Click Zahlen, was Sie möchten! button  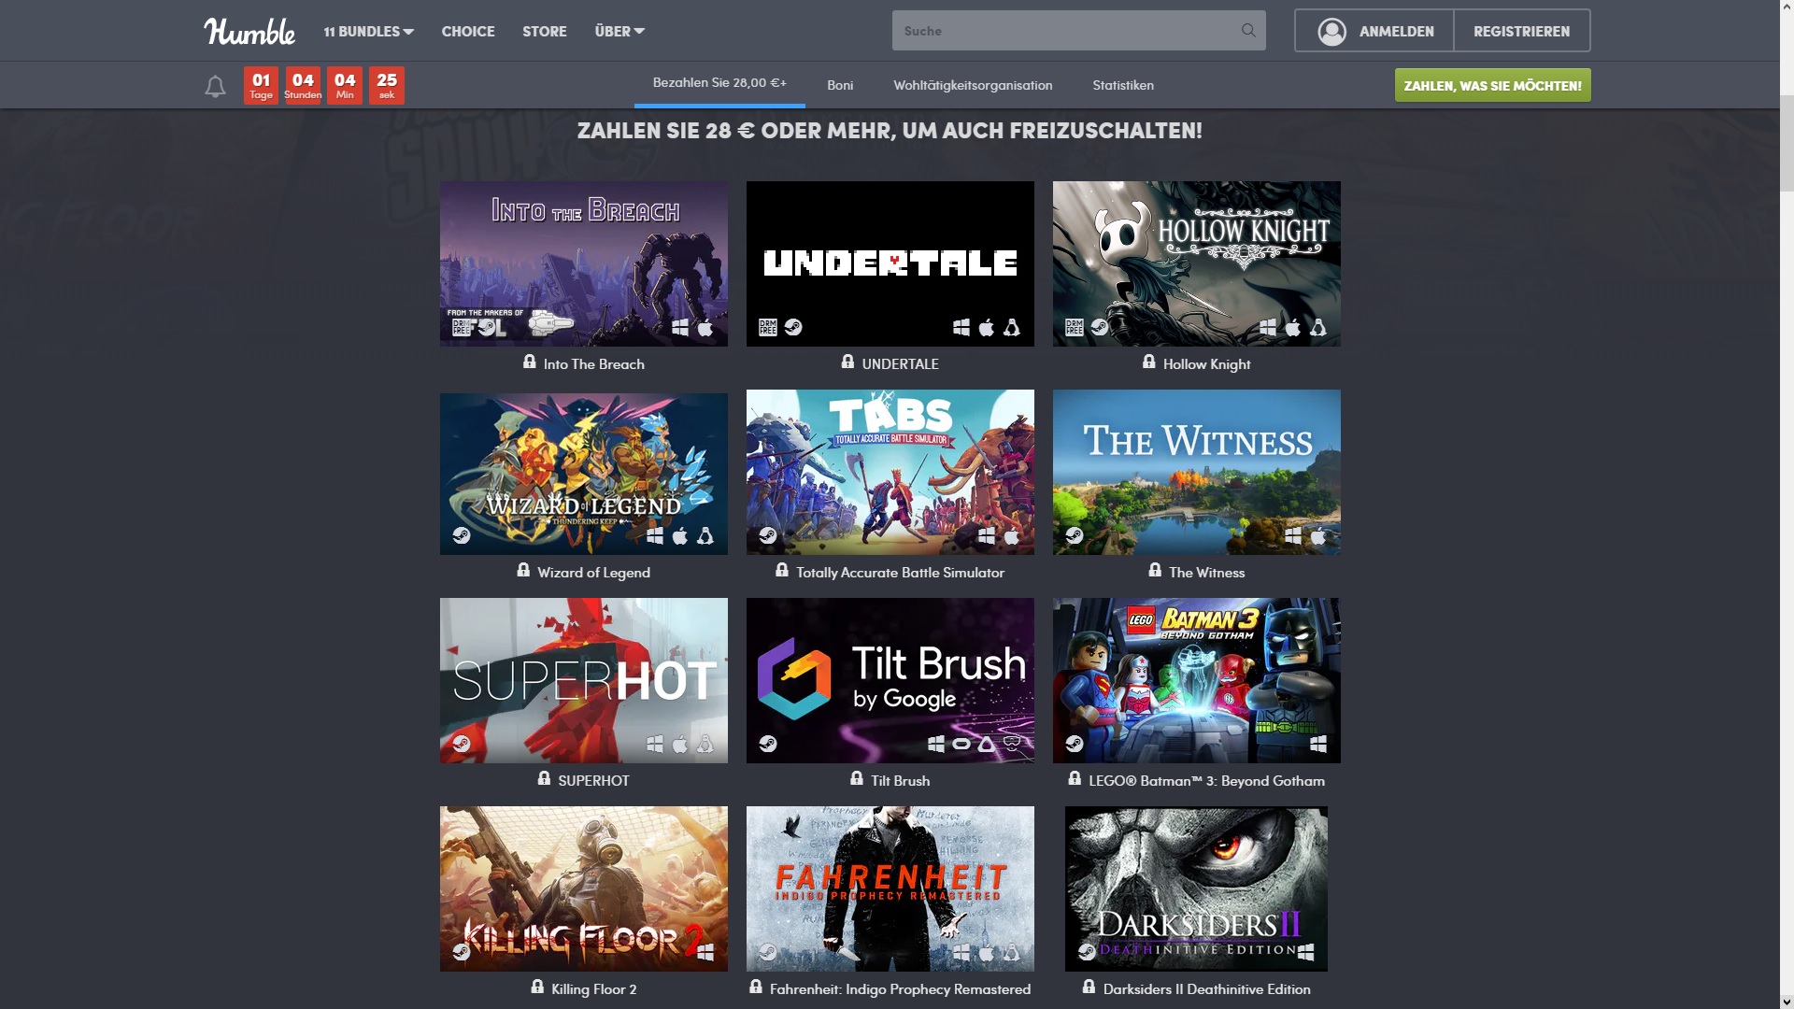[1492, 85]
